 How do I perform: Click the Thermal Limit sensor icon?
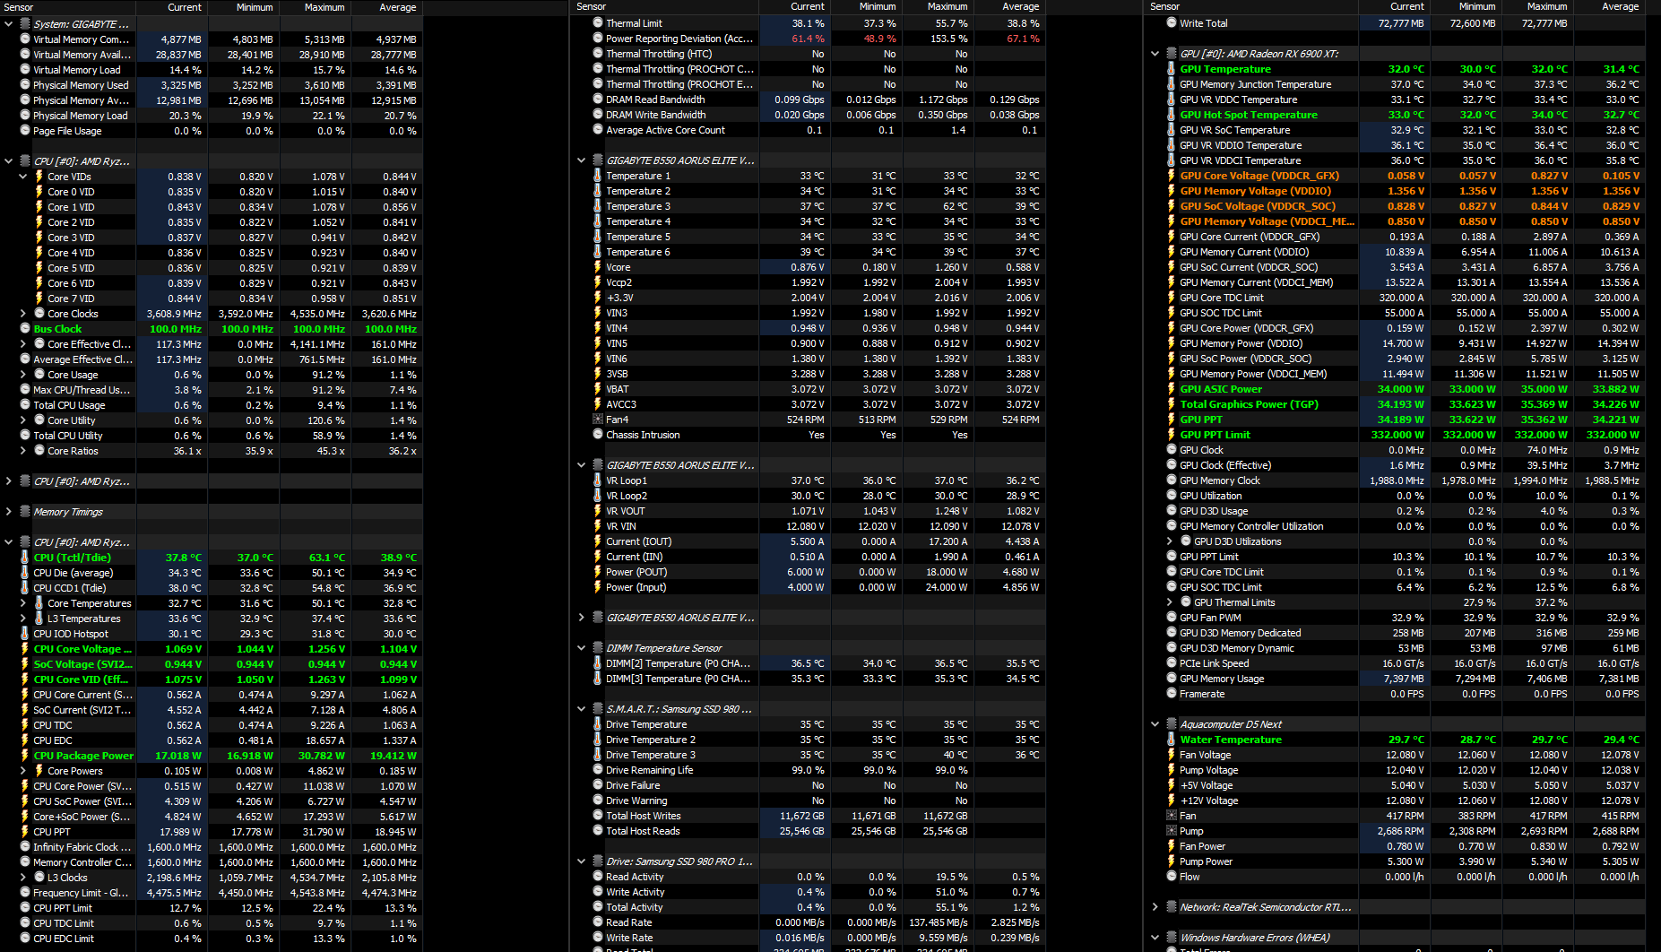(x=598, y=23)
